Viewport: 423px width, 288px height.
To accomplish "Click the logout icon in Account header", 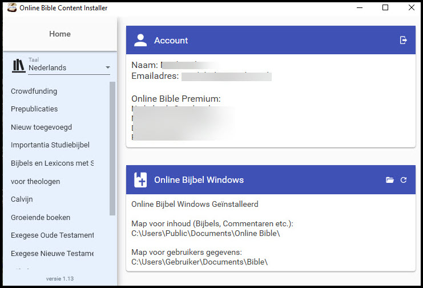I will tap(404, 40).
